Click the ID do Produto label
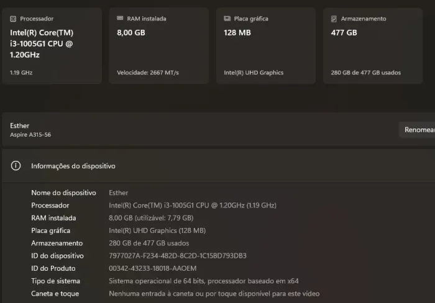This screenshot has width=435, height=303. pos(53,268)
